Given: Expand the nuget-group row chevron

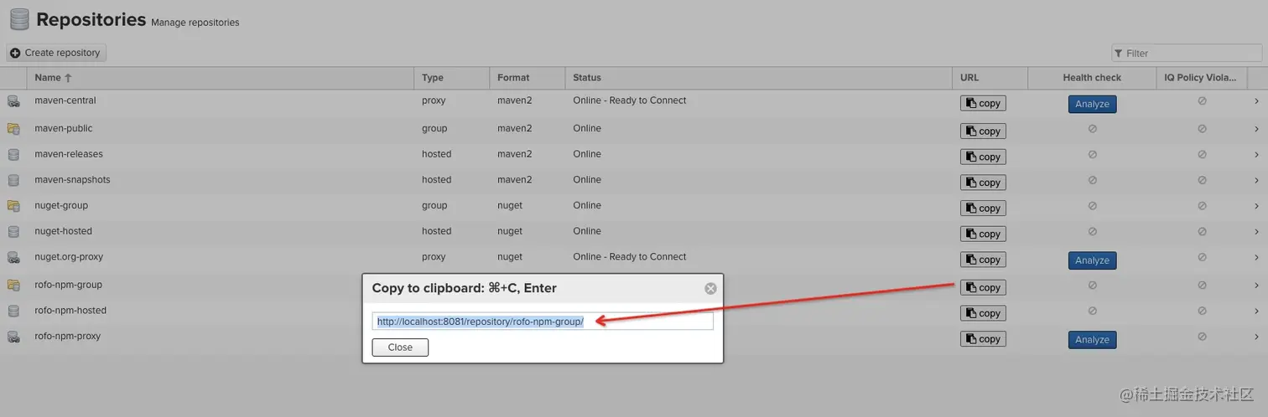Looking at the screenshot, I should point(1256,206).
